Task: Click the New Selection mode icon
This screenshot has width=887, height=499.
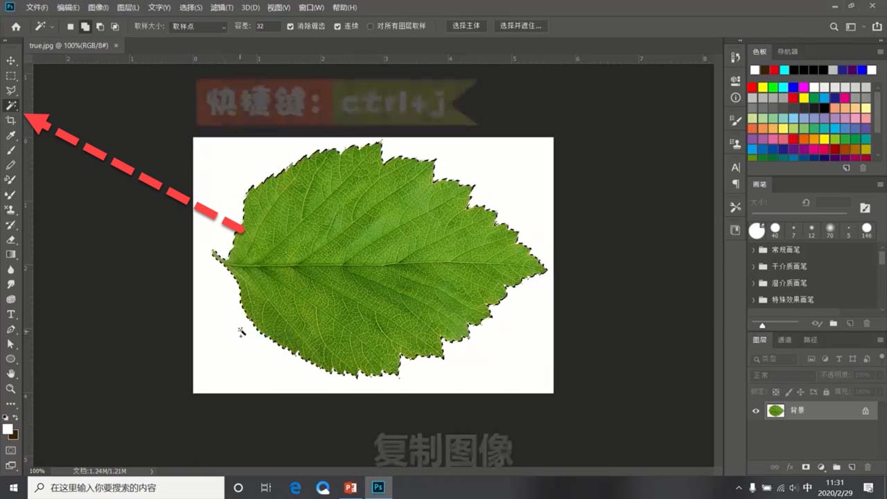Action: [70, 26]
